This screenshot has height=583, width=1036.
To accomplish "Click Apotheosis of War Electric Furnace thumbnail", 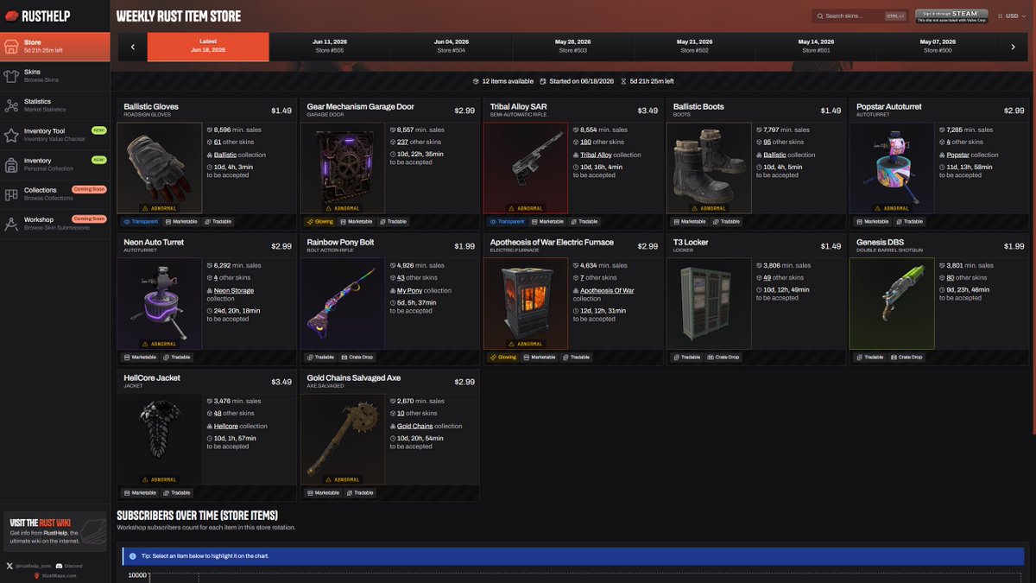I will coord(526,303).
